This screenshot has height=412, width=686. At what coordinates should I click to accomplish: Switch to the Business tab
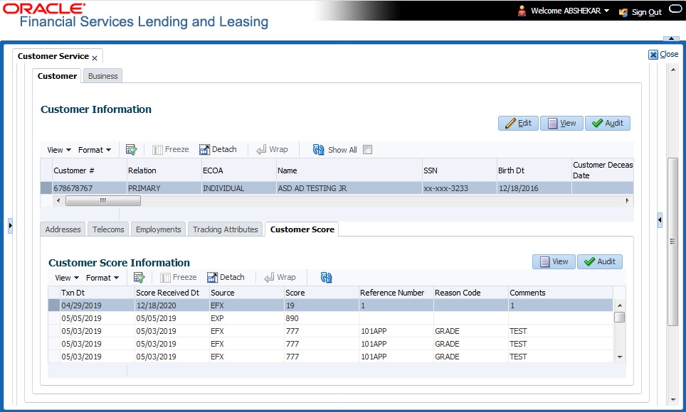coord(102,76)
